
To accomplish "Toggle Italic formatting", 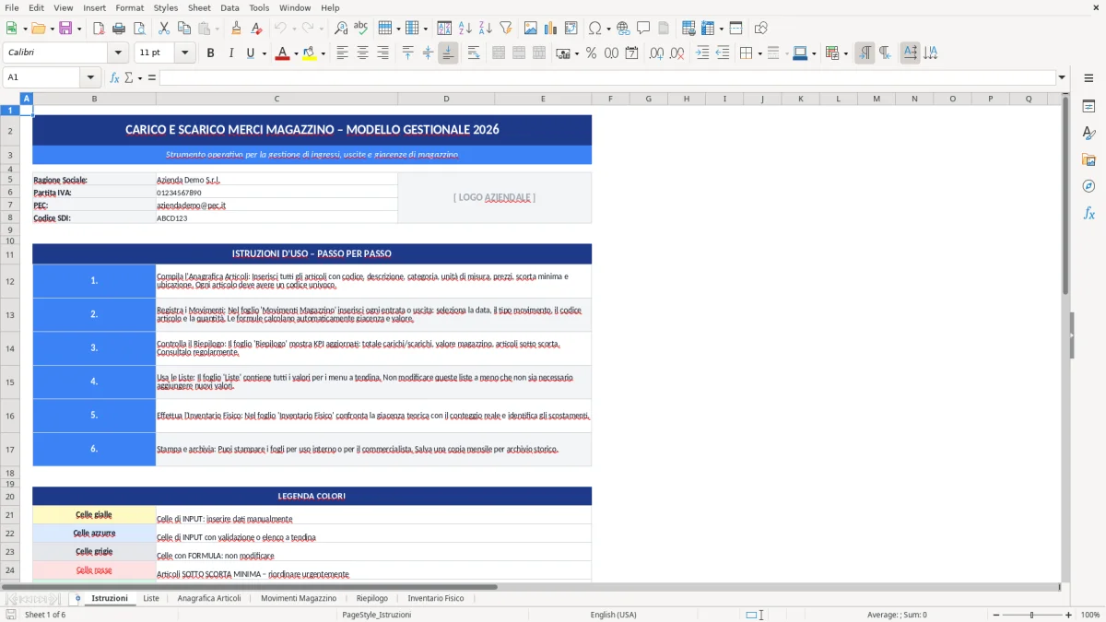I will 230,53.
